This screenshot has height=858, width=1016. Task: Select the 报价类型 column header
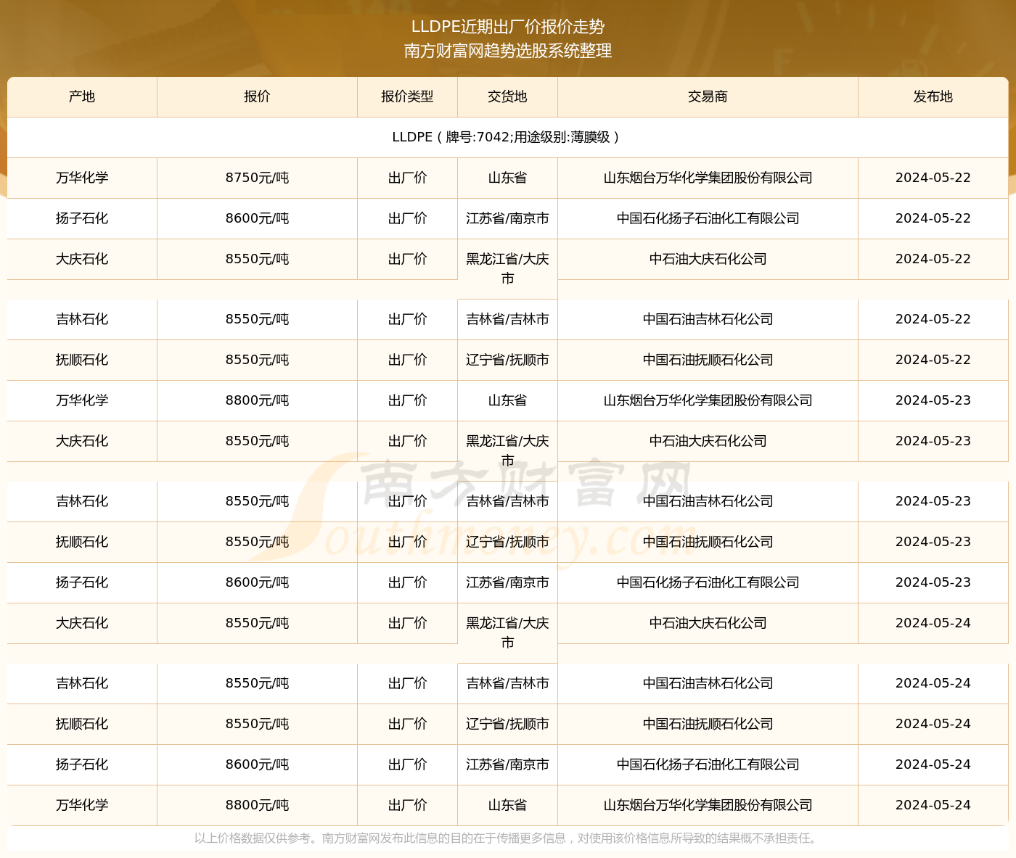point(407,96)
